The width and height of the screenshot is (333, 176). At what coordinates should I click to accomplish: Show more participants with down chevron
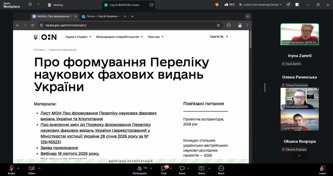coord(299,156)
